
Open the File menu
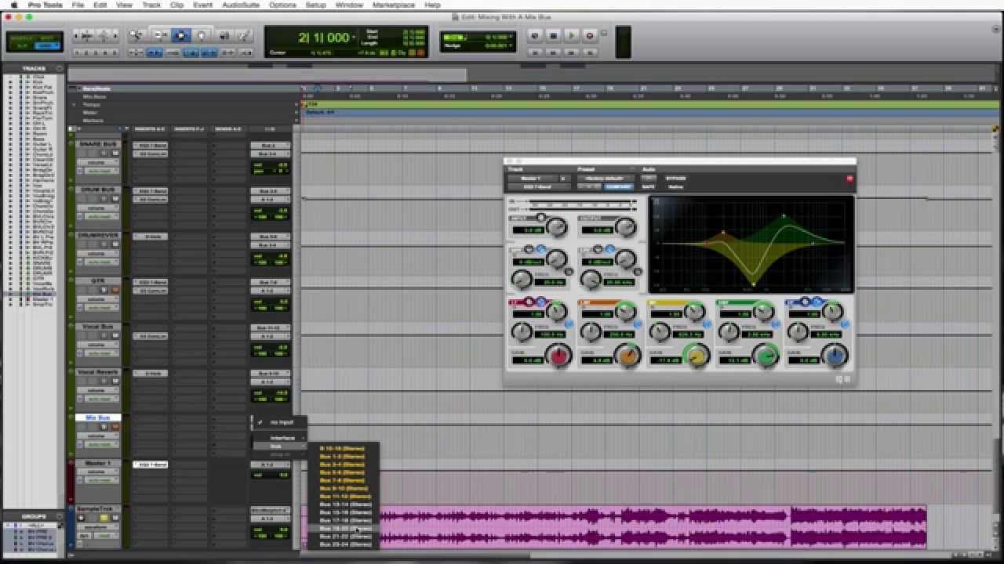[78, 5]
